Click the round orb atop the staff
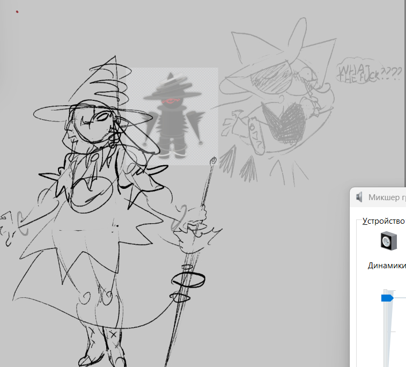The height and width of the screenshot is (367, 406). point(213,160)
